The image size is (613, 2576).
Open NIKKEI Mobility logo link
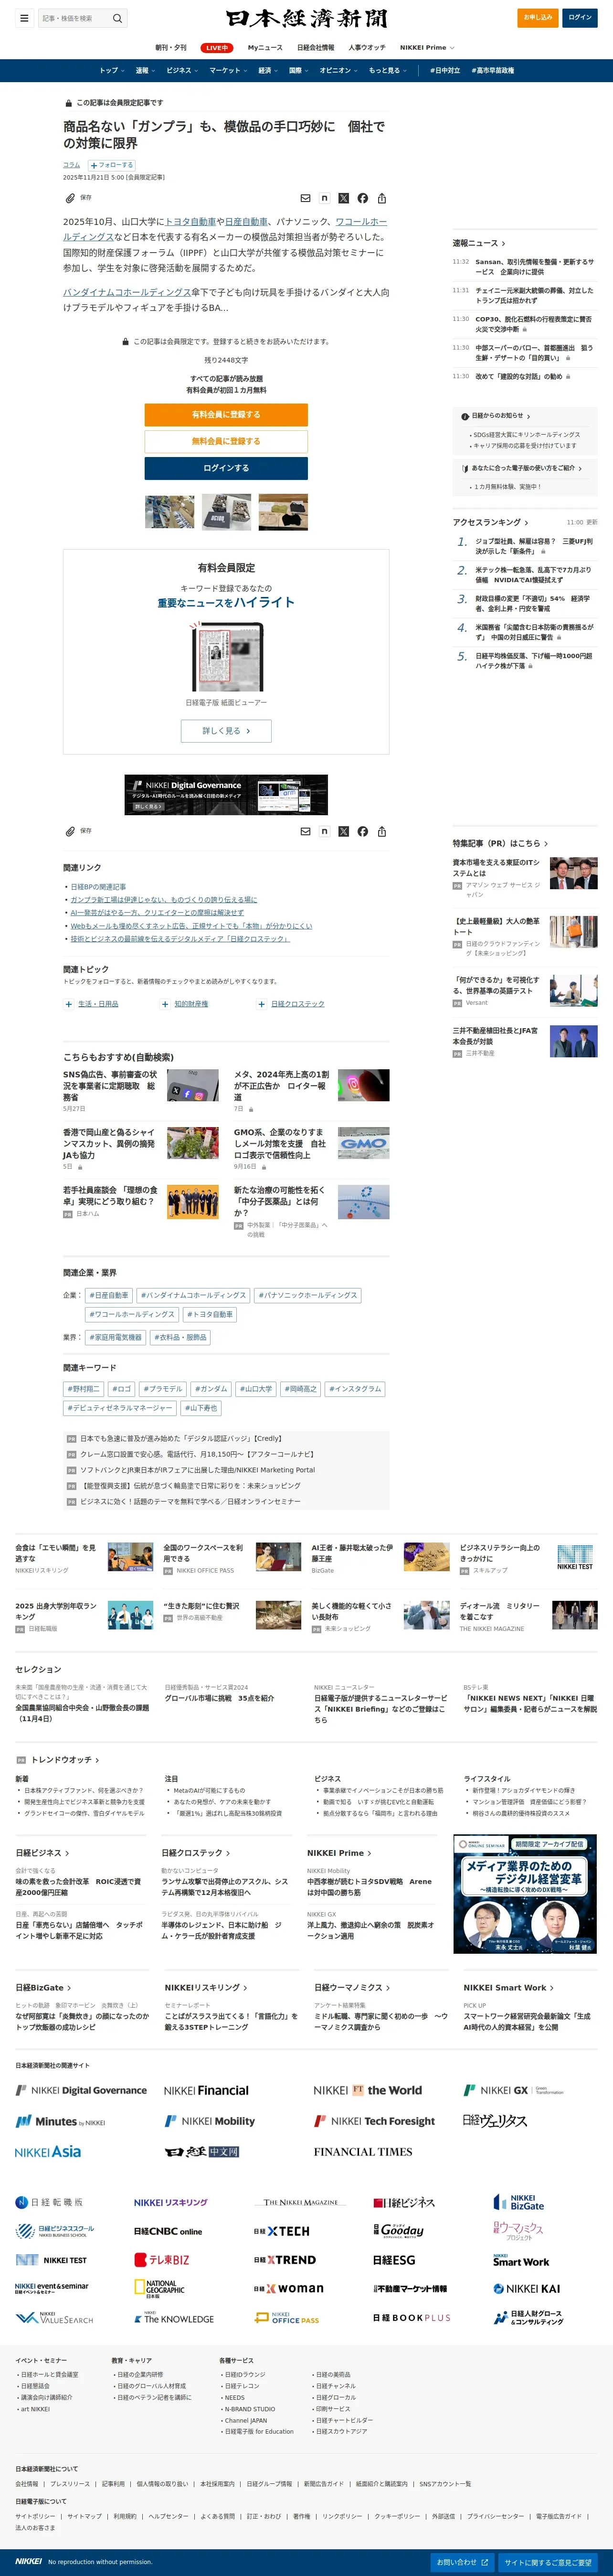click(210, 2121)
